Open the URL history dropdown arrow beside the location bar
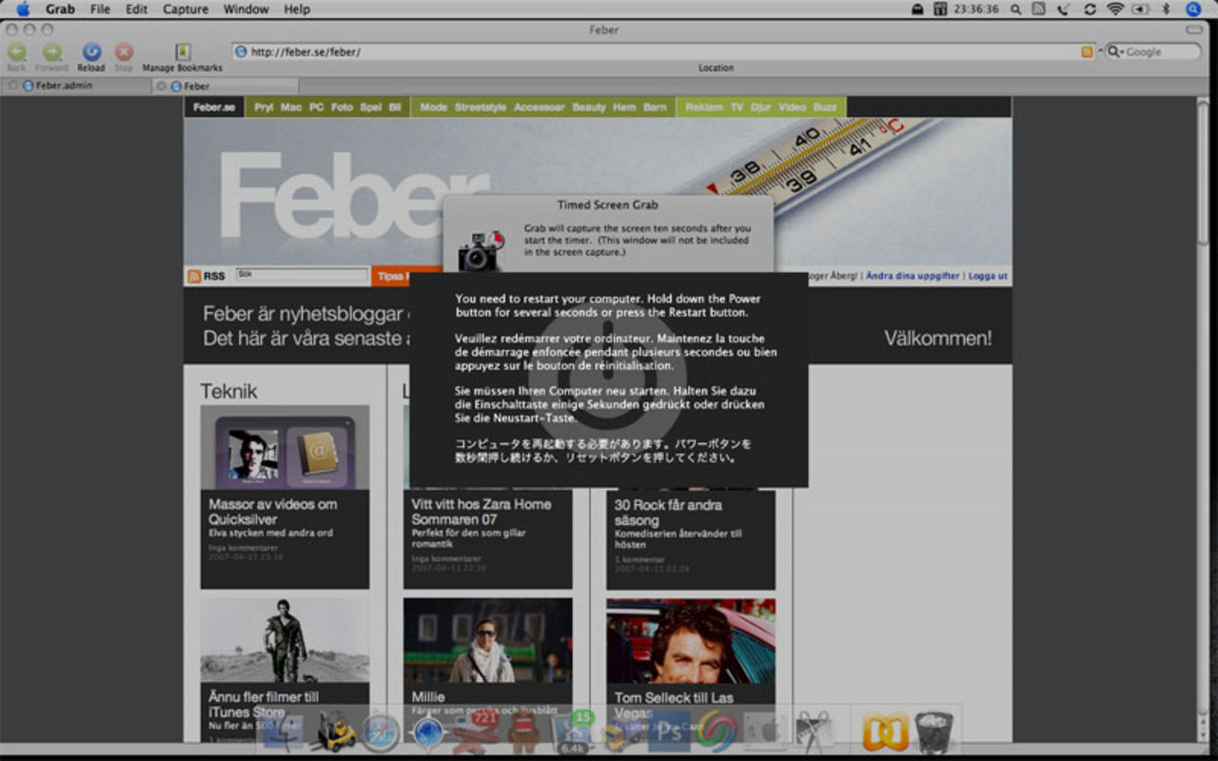 (1101, 51)
